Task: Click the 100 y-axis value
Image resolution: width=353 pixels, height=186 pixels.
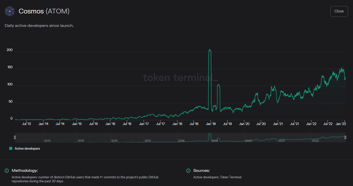Action: coord(10,84)
